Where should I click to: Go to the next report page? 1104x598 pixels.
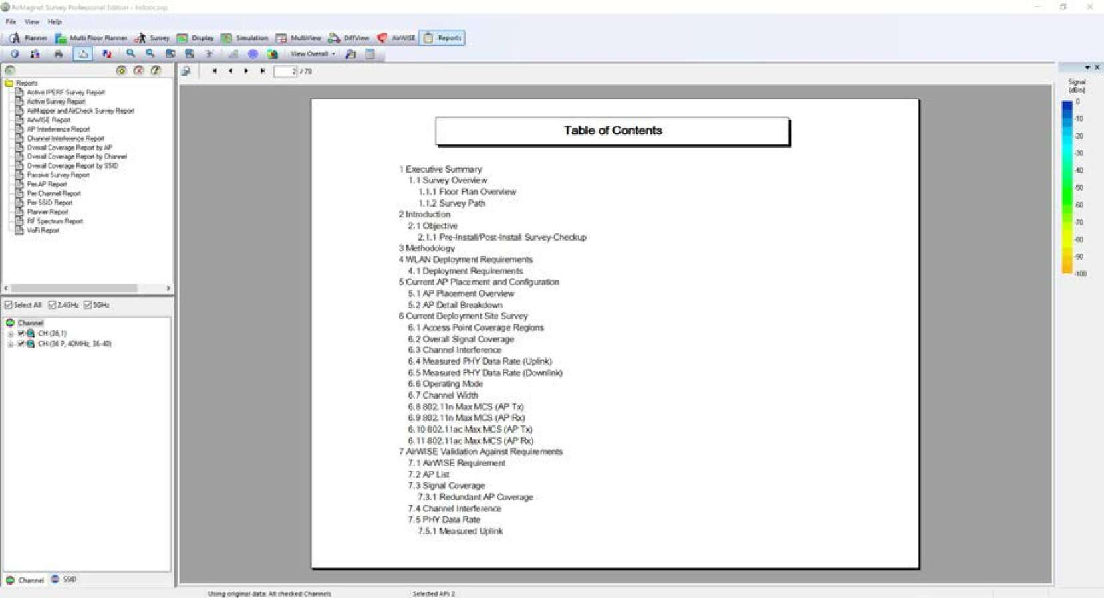pos(246,71)
